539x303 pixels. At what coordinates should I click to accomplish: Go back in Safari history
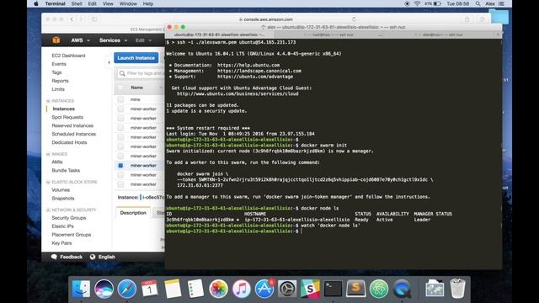click(72, 19)
